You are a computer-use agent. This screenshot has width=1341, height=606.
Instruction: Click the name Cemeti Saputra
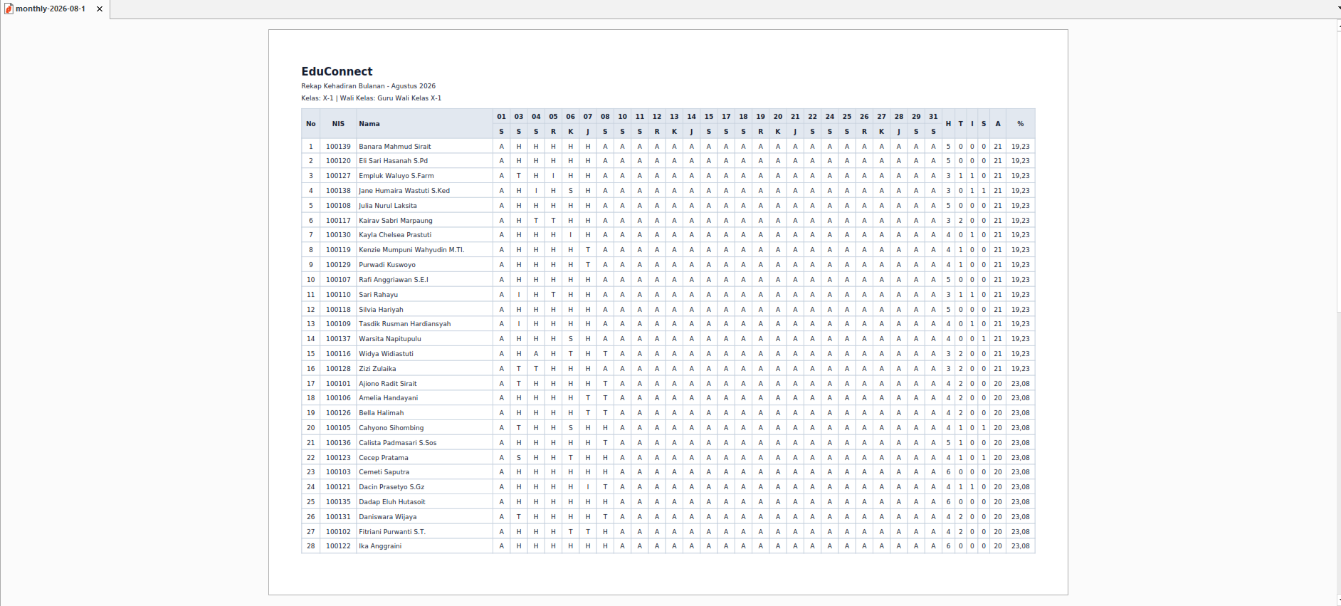[384, 472]
